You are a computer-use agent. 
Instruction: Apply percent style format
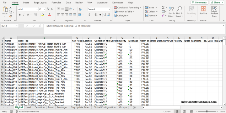tap(96, 15)
